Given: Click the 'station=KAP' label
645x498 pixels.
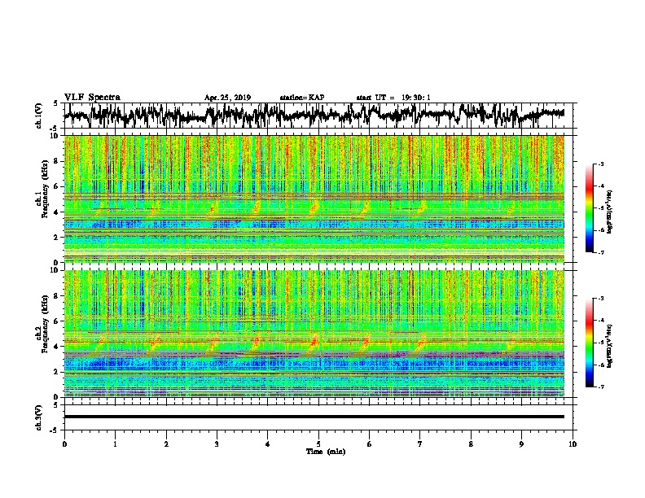Looking at the screenshot, I should 302,98.
